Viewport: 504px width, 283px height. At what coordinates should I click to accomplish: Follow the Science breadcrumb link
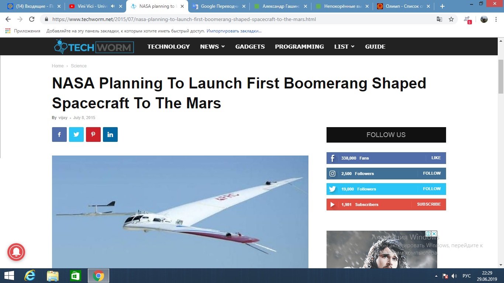coord(79,66)
